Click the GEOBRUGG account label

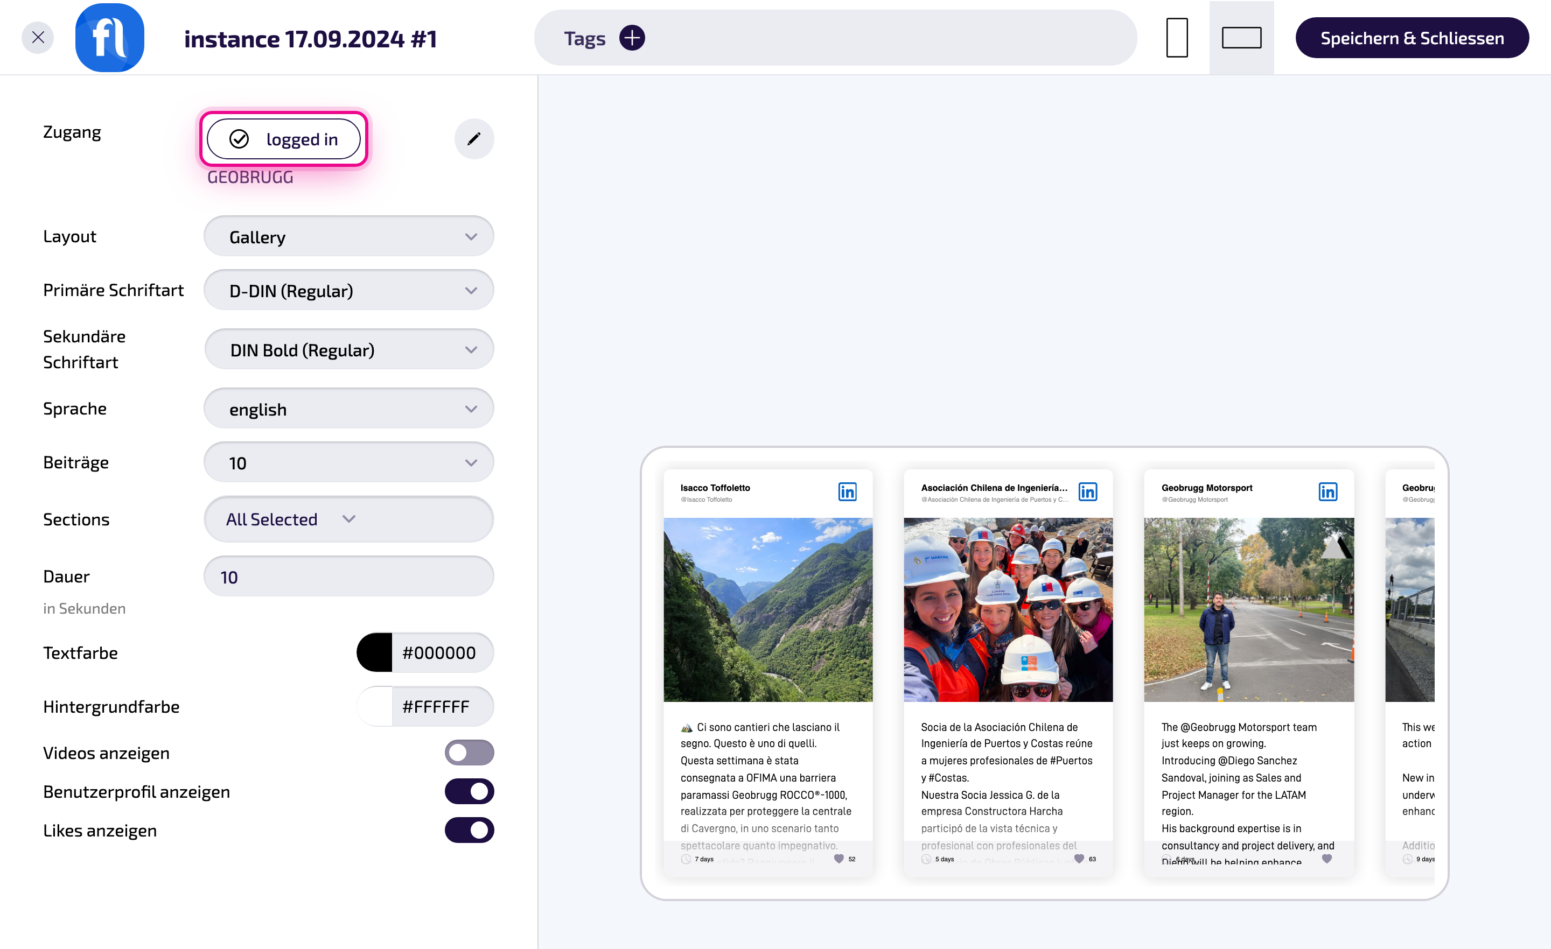coord(250,178)
